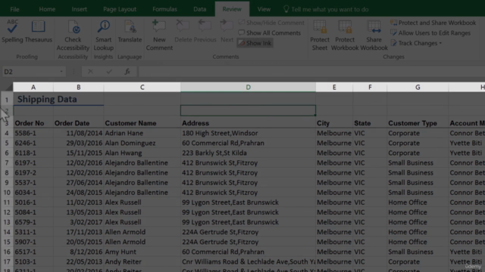Screen dimensions: 485x272
Task: Select date cell 17/11/2013
Action: tap(79, 232)
